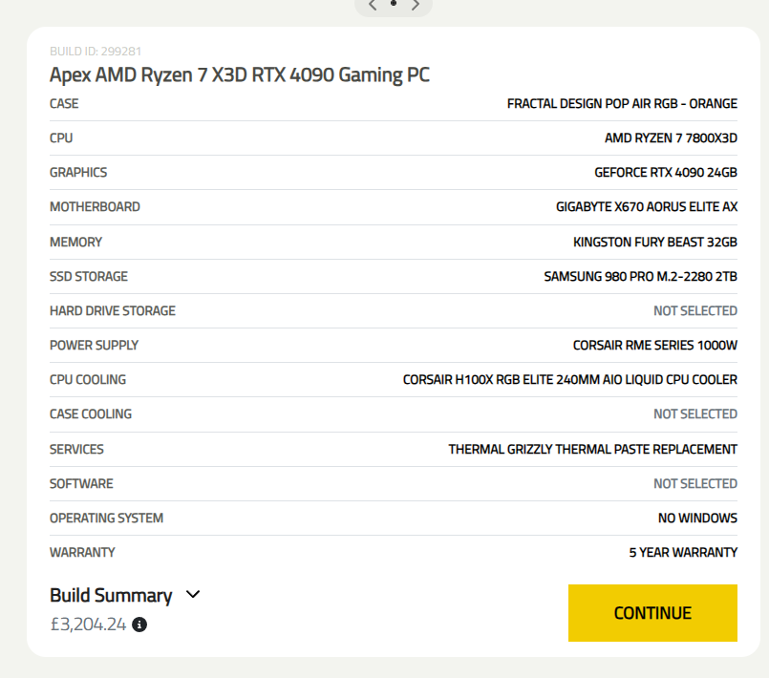
Task: Click the total price £3,204.24
Action: click(x=88, y=625)
